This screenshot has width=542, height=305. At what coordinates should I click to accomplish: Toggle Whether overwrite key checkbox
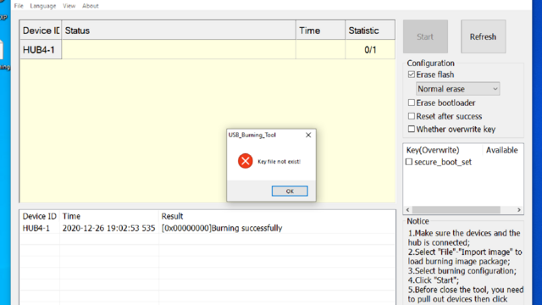point(412,129)
